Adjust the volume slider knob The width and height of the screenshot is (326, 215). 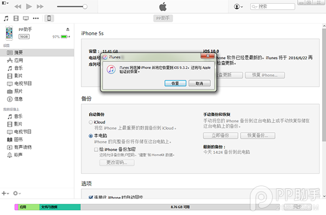click(x=85, y=7)
